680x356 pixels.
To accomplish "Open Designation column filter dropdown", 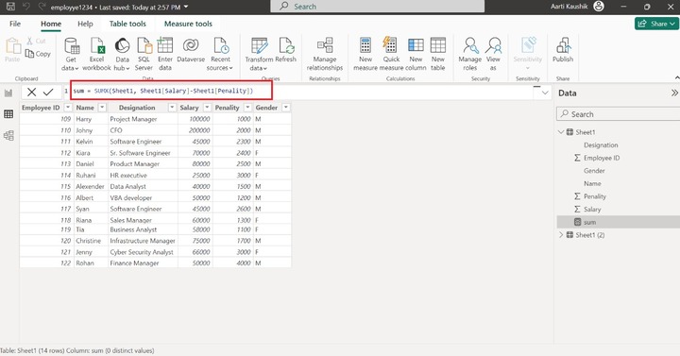I will click(x=172, y=108).
